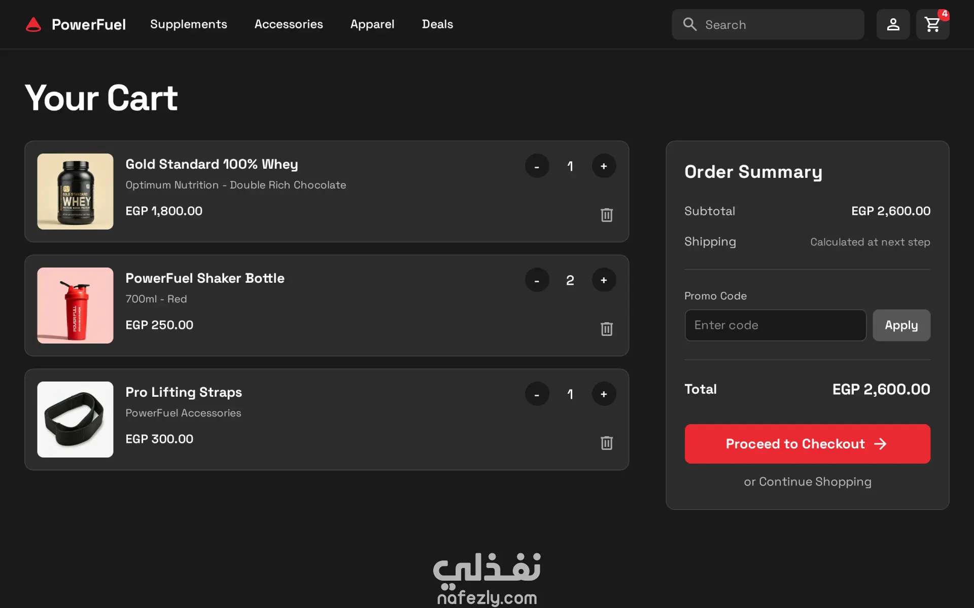The image size is (974, 608).
Task: Click the search magnifier icon
Action: click(x=689, y=24)
